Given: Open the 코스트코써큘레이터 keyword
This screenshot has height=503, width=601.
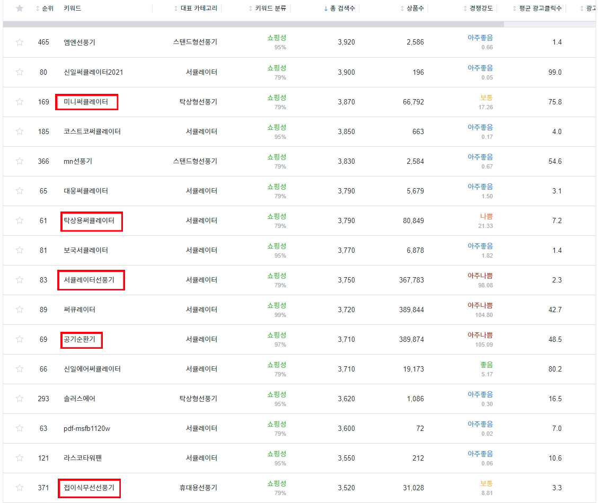Looking at the screenshot, I should tap(92, 131).
